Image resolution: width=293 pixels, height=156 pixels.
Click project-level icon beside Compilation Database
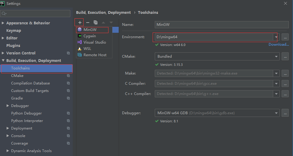pyautogui.click(x=69, y=83)
